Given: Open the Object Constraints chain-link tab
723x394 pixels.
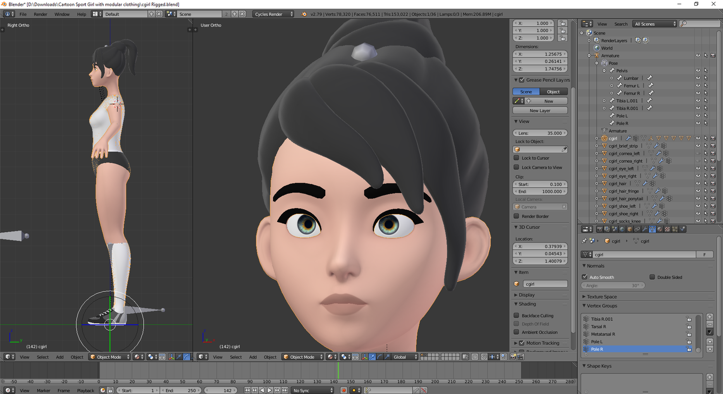Looking at the screenshot, I should (637, 229).
